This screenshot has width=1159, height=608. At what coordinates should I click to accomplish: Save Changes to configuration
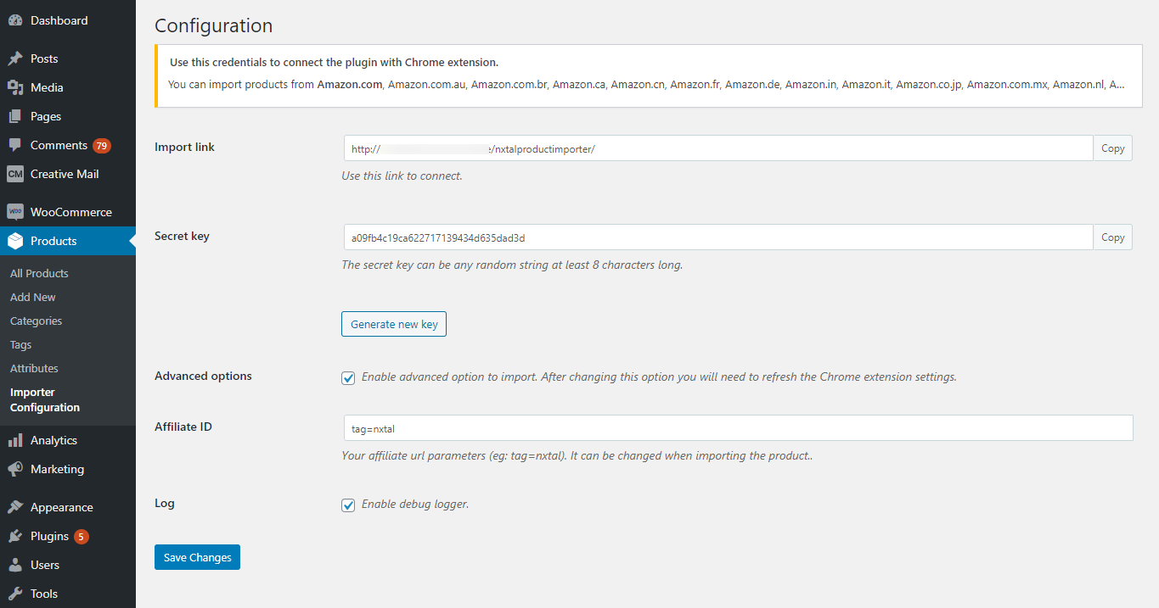point(197,557)
